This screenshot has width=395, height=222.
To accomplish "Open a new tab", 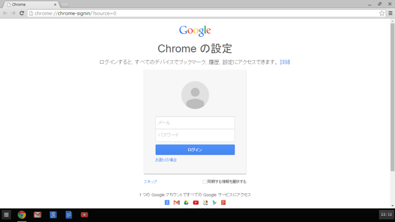I will (x=65, y=4).
